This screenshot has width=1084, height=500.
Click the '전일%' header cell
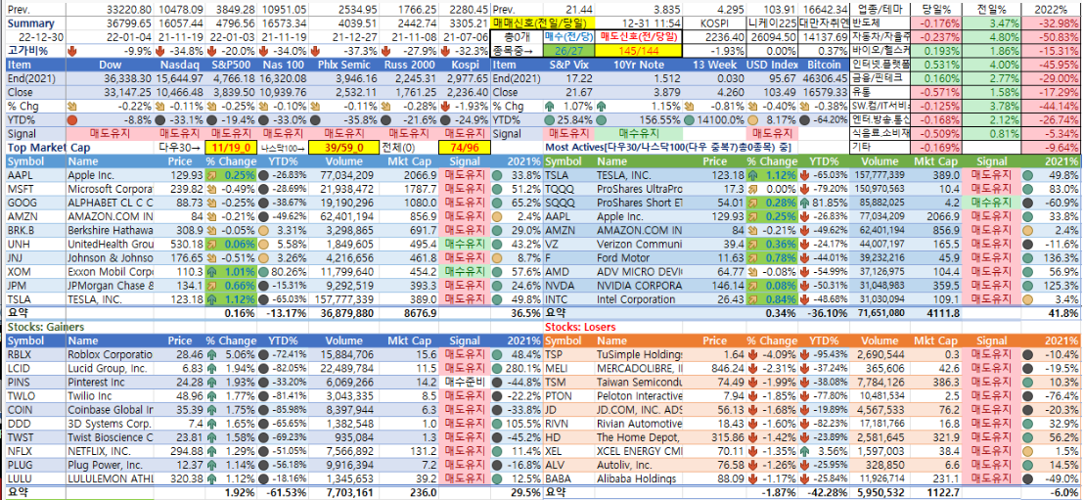992,9
